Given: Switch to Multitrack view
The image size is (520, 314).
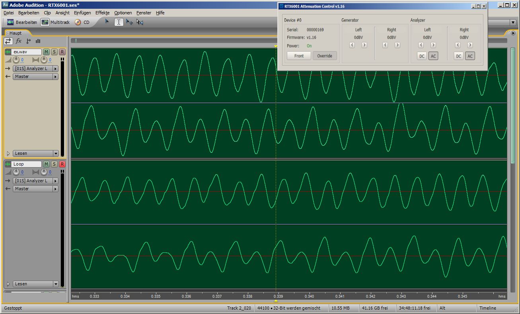Looking at the screenshot, I should [55, 22].
